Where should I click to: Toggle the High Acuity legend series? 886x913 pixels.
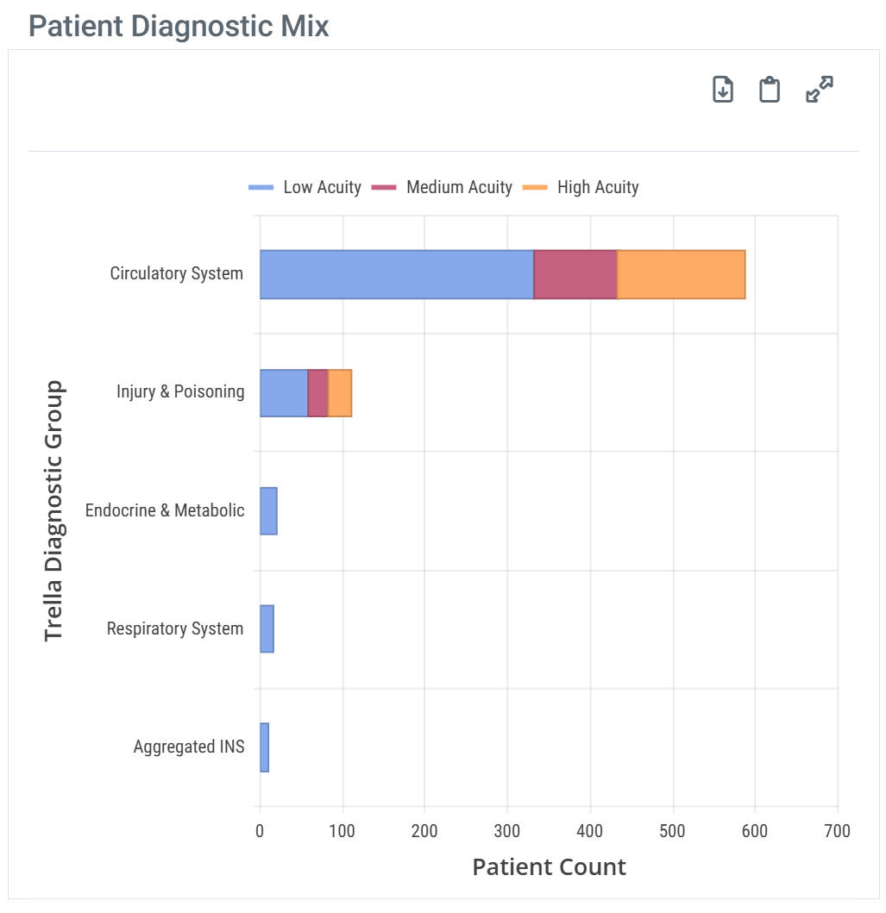(598, 187)
